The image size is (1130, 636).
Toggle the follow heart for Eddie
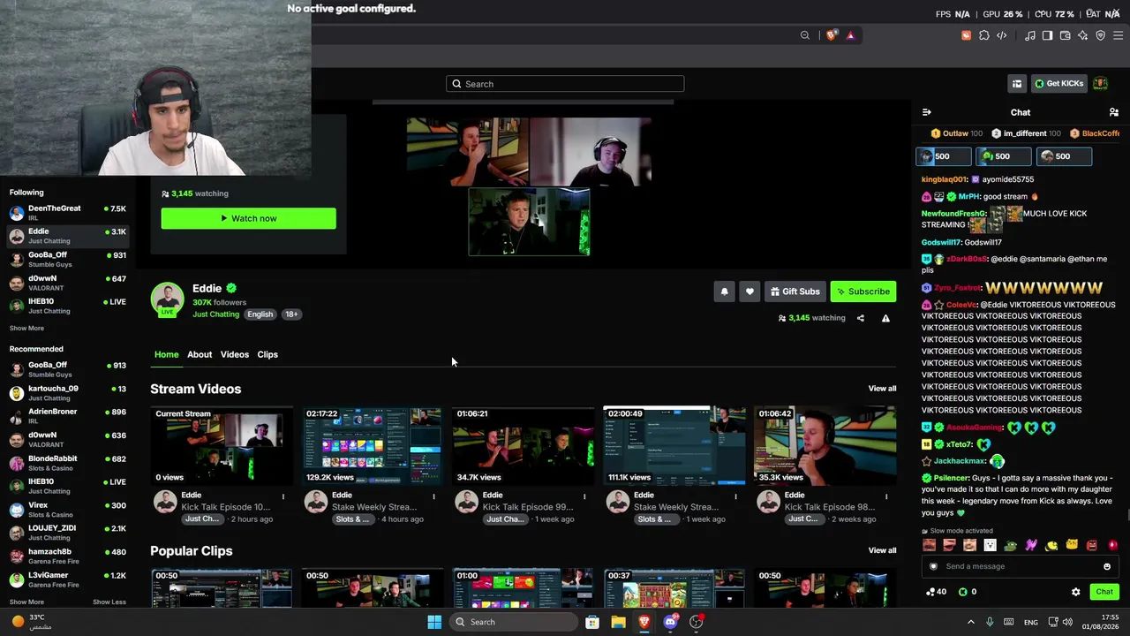750,291
